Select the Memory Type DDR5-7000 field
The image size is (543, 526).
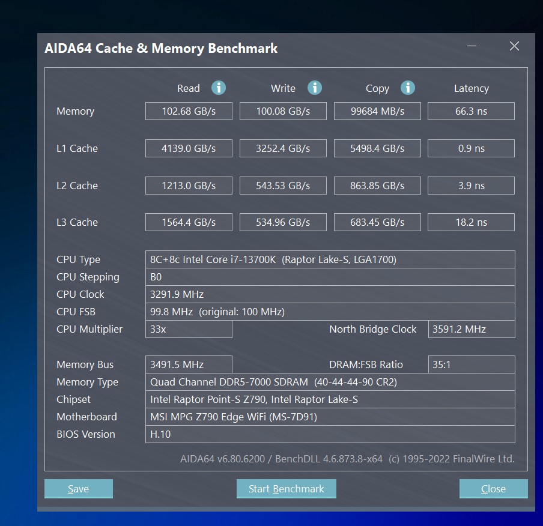coord(330,382)
